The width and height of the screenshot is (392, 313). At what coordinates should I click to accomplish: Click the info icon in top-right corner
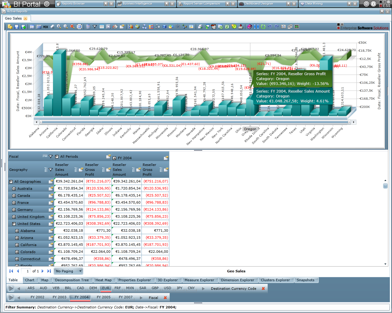[374, 4]
